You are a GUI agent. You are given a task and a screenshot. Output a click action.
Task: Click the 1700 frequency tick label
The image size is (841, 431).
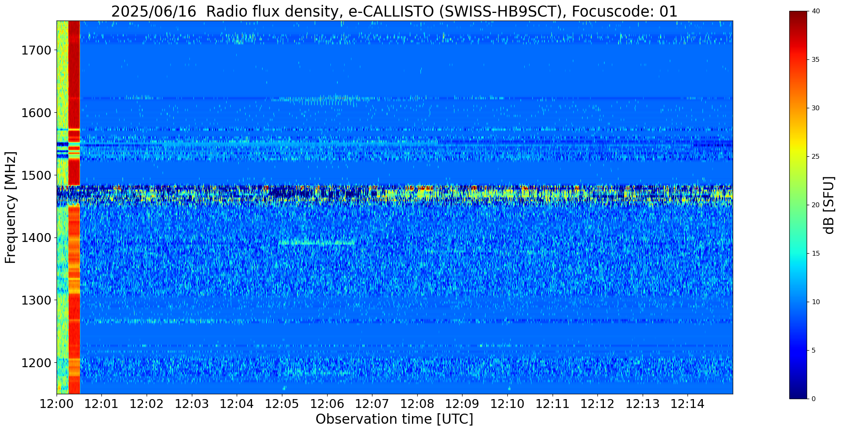pyautogui.click(x=36, y=50)
